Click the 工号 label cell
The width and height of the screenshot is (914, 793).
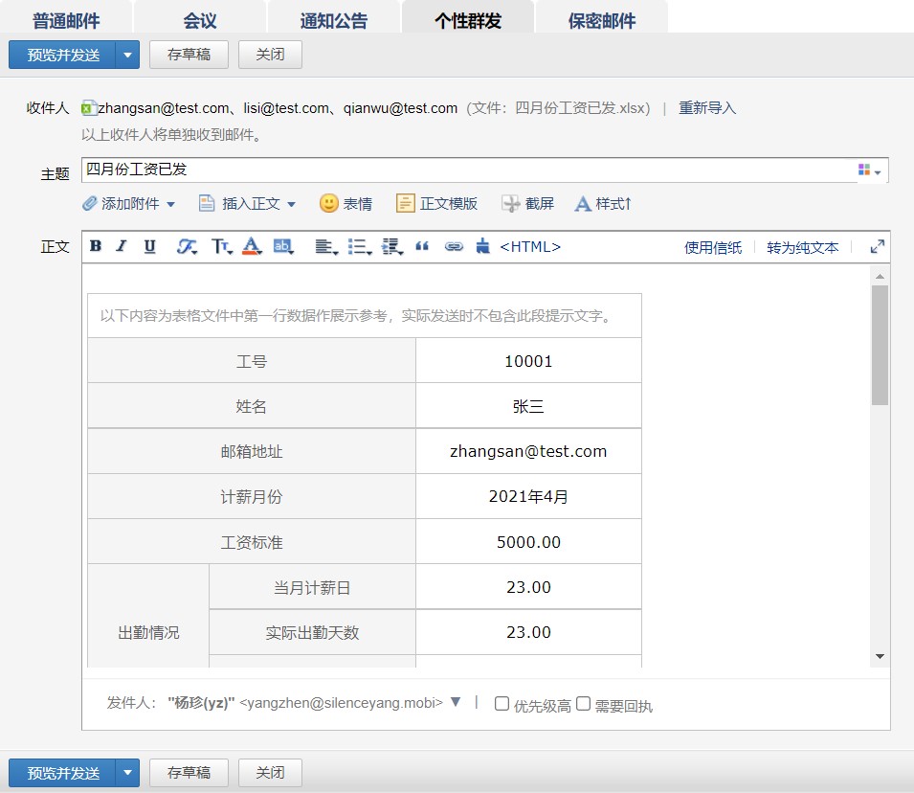[252, 361]
